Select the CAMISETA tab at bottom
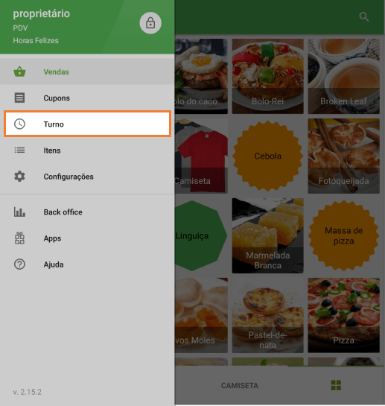The width and height of the screenshot is (385, 406). click(x=240, y=386)
